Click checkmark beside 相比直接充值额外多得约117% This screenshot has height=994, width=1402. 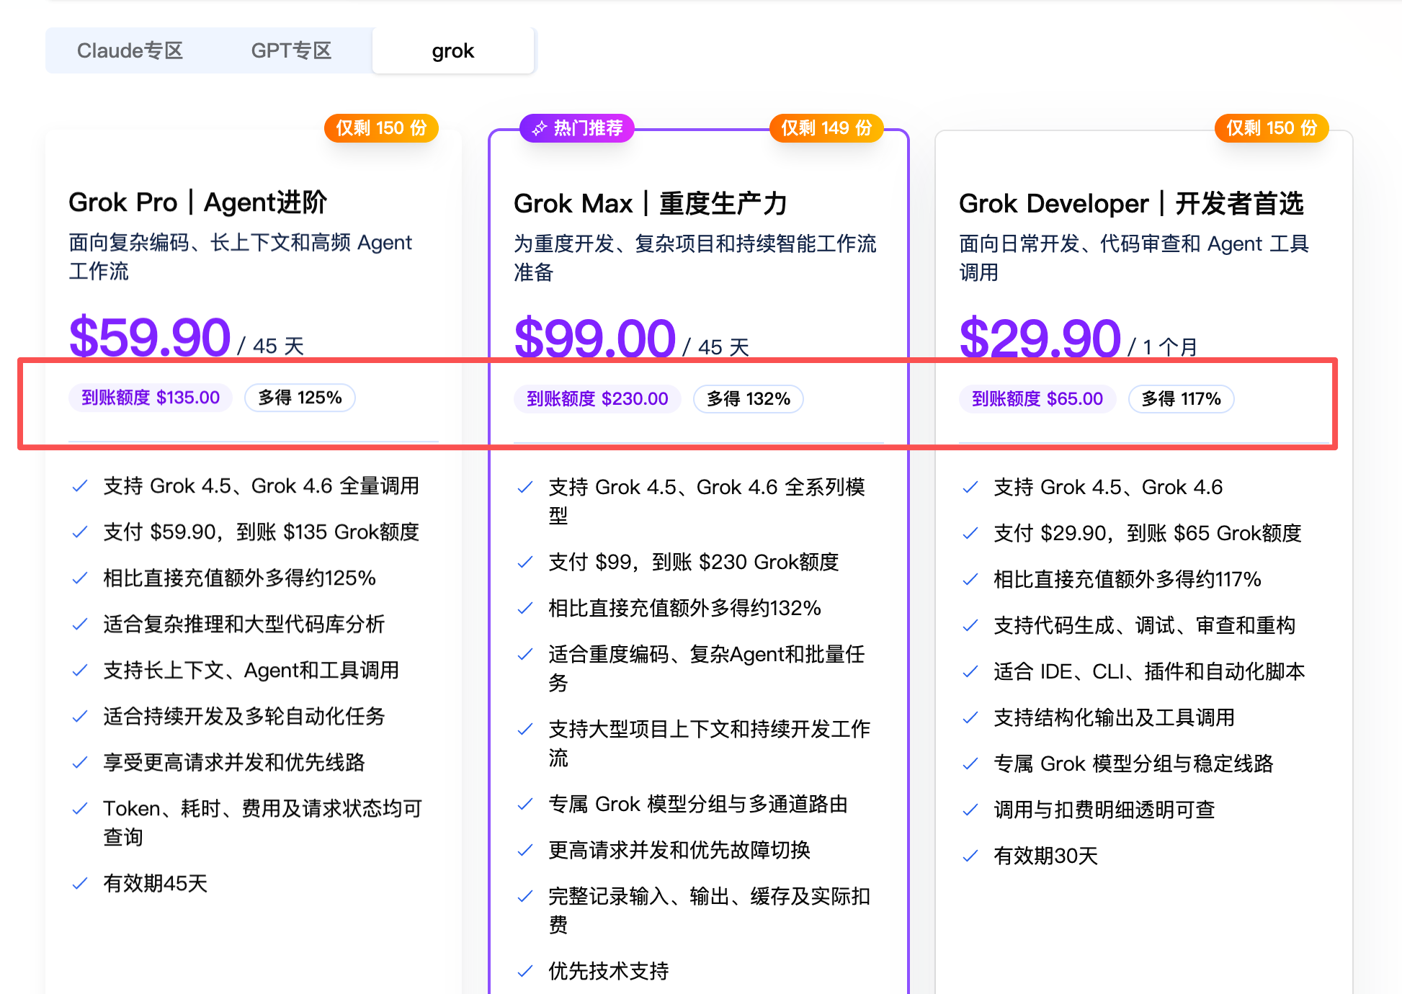point(970,580)
